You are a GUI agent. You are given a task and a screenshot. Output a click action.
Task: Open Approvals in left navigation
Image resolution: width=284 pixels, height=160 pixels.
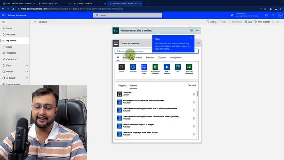tap(15, 34)
